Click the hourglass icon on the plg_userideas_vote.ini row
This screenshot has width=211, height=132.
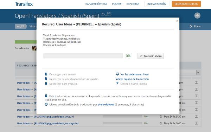(196, 116)
